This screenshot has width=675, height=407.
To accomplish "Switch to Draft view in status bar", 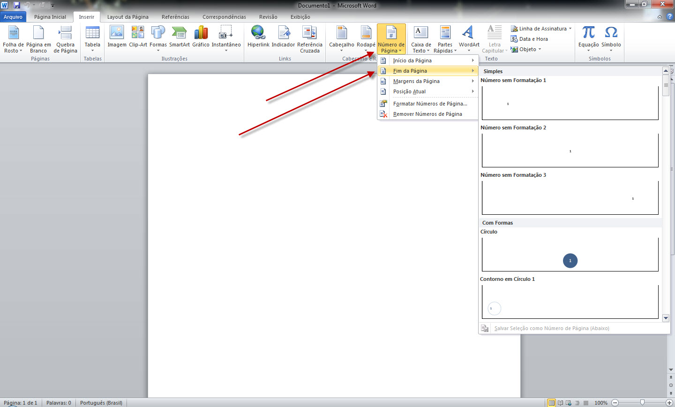I will [x=585, y=403].
